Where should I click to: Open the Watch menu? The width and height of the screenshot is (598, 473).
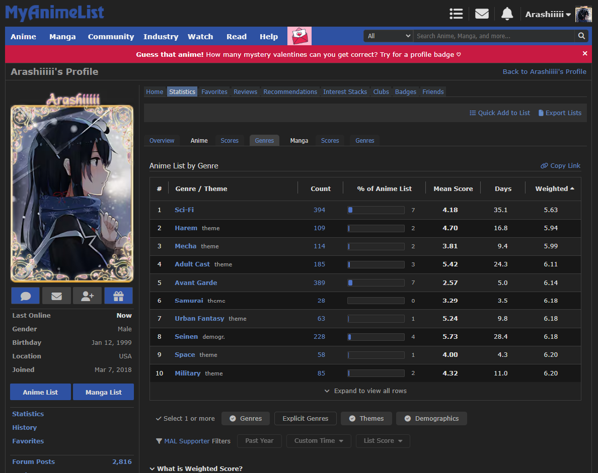200,37
